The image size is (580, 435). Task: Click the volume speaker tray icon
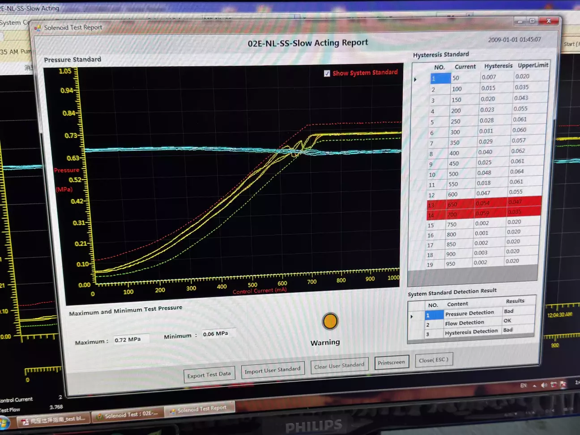(544, 385)
